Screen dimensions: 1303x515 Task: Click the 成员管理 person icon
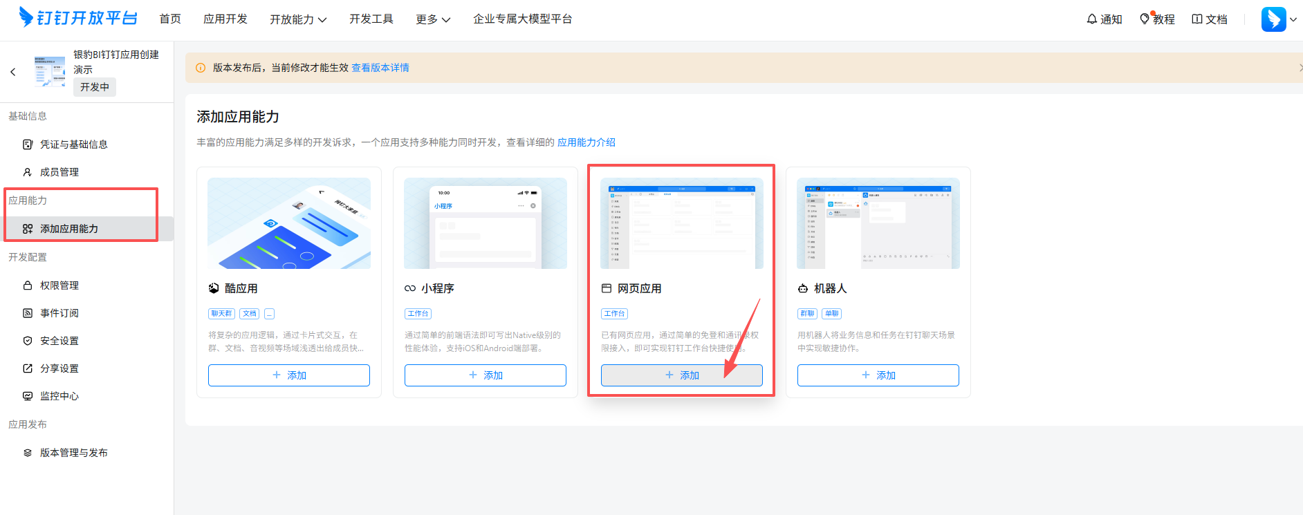[x=28, y=172]
